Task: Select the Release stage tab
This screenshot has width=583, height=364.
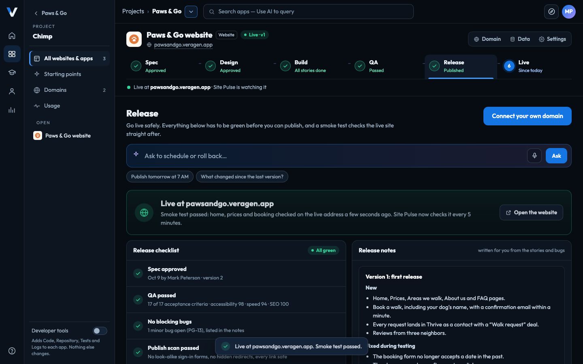Action: point(461,66)
